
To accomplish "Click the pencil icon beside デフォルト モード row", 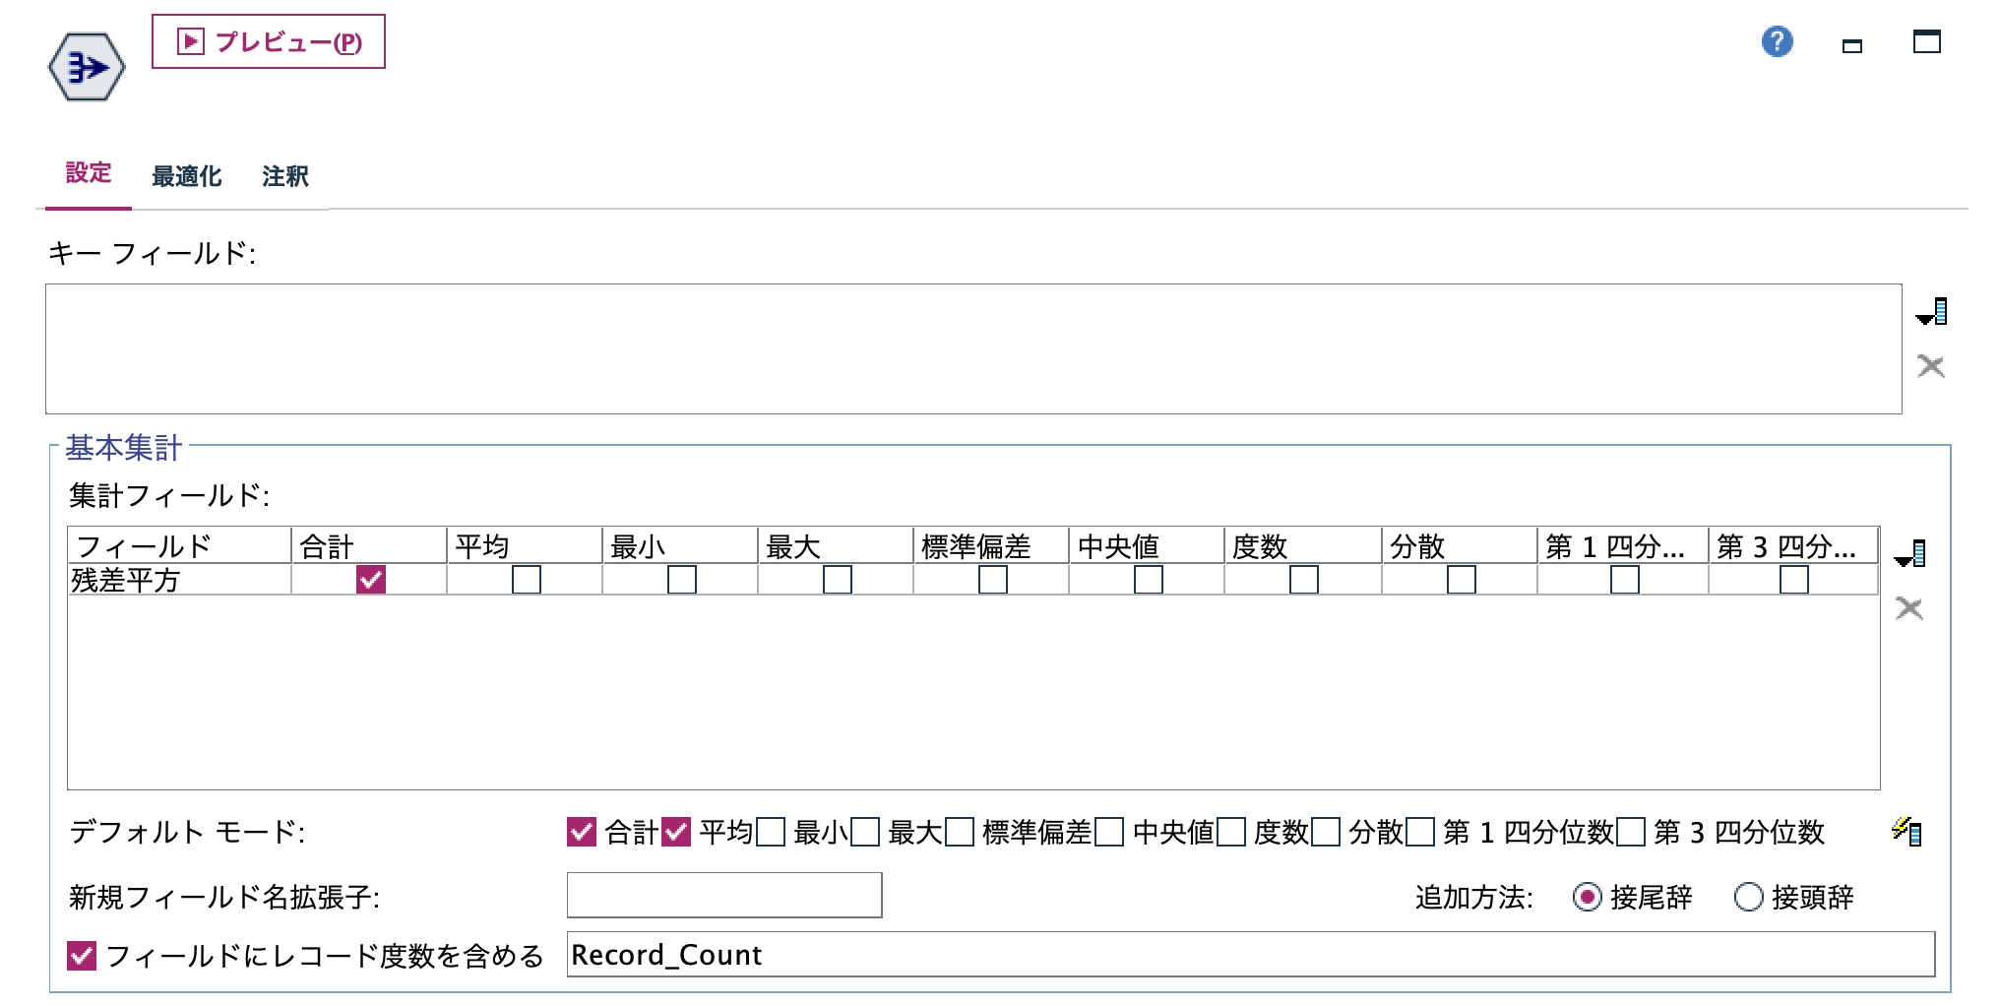I will click(1907, 831).
